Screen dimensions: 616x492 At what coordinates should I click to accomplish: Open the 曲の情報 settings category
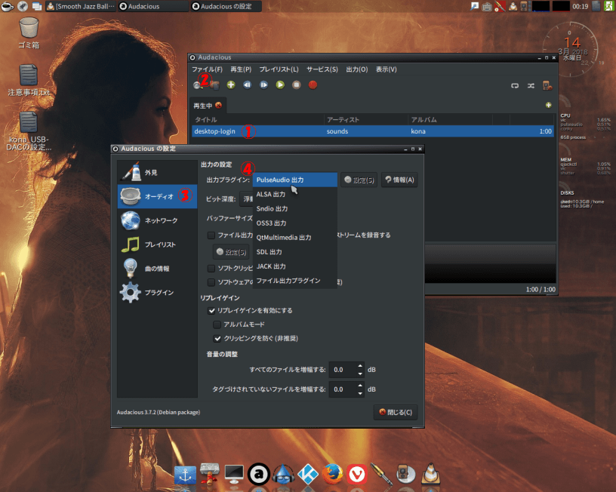(x=157, y=268)
